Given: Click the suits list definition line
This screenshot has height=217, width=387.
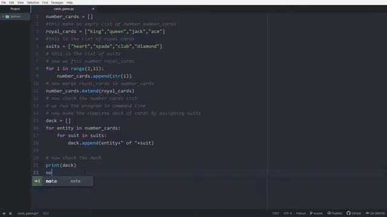Looking at the screenshot, I should (x=104, y=46).
